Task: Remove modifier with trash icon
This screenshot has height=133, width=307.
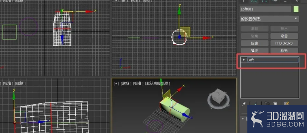Action: (275, 103)
